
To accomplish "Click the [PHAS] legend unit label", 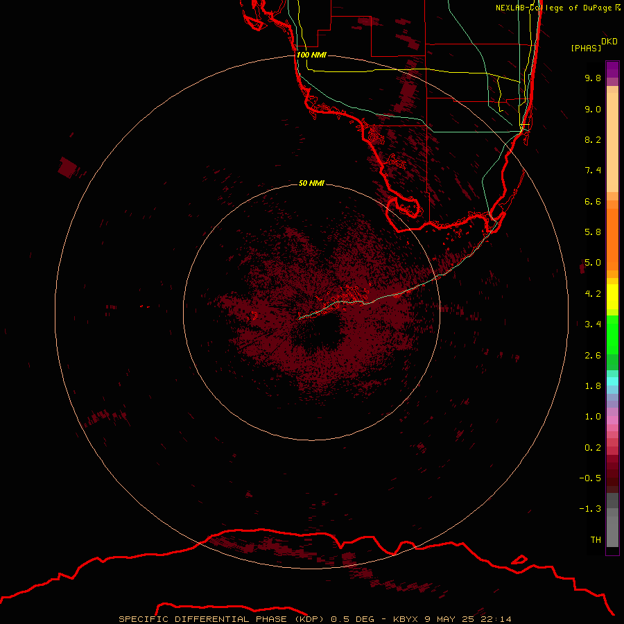I will (586, 49).
